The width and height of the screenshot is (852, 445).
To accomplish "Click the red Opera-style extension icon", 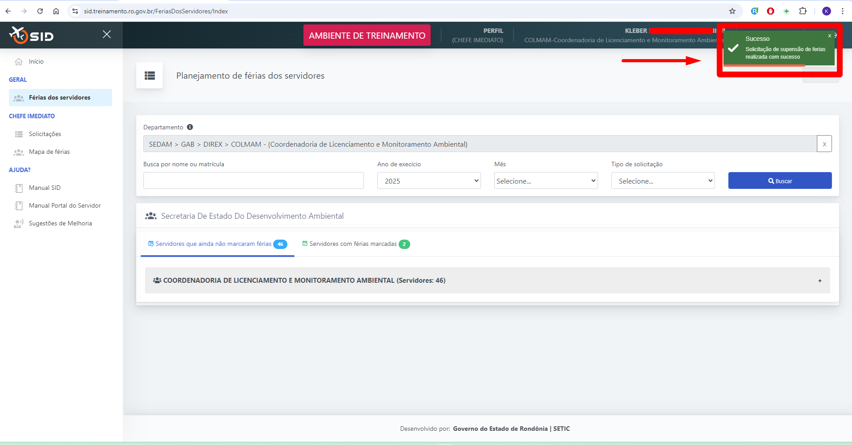I will tap(771, 11).
